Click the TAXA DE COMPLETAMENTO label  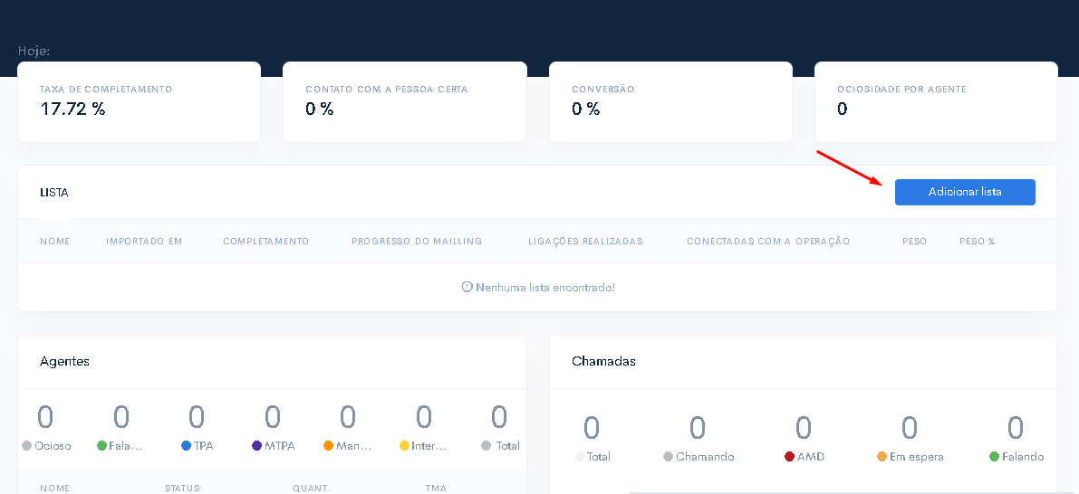tap(106, 90)
